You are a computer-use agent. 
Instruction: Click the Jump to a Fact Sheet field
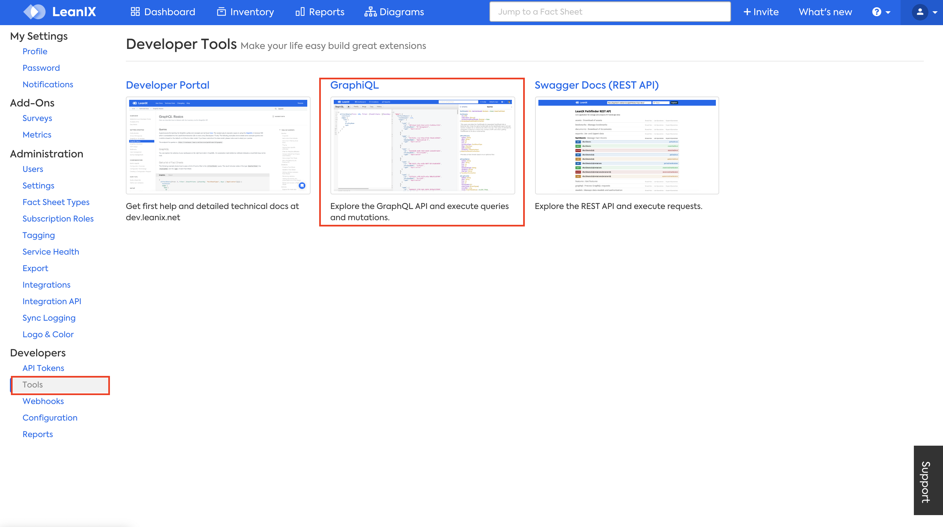pyautogui.click(x=610, y=12)
